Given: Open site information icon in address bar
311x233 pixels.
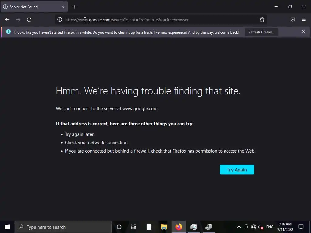Looking at the screenshot, I should [60, 19].
